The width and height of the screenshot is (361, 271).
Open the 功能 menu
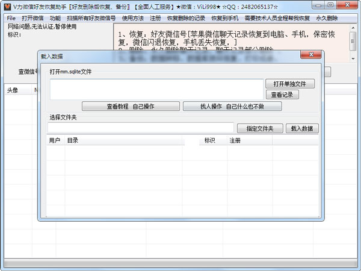point(55,18)
